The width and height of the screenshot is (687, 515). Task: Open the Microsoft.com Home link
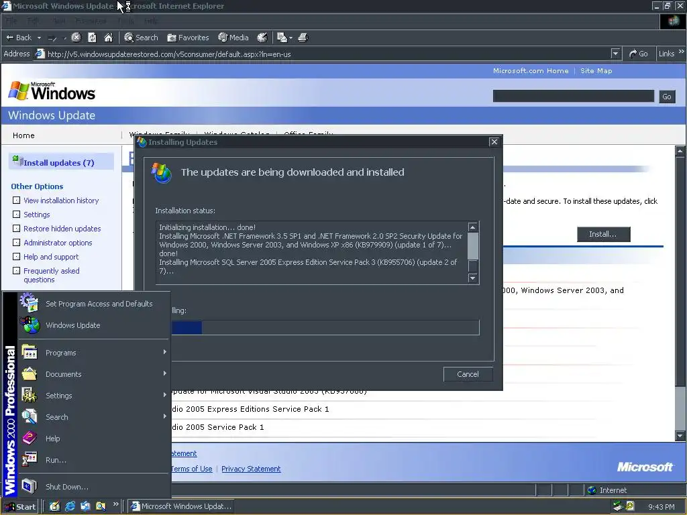click(x=531, y=70)
